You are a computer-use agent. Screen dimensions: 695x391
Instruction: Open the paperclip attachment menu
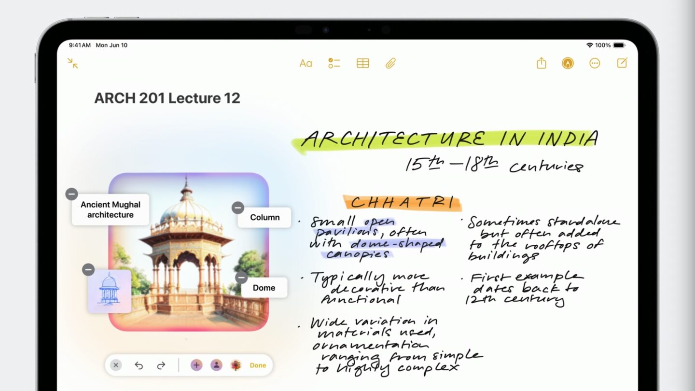click(x=390, y=63)
